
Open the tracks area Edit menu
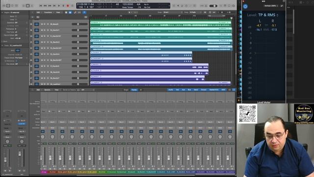pos(38,12)
